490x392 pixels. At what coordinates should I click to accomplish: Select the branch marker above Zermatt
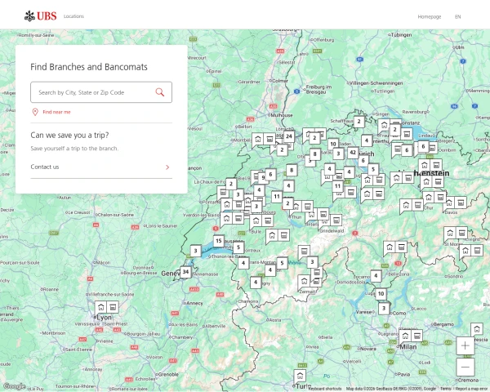pyautogui.click(x=304, y=281)
